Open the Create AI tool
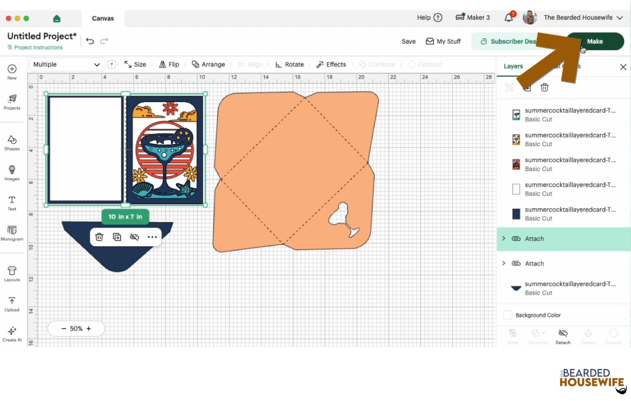This screenshot has height=401, width=631. coord(12,334)
